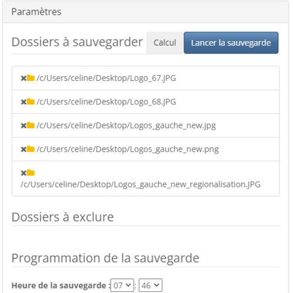This screenshot has height=293, width=293.
Task: Click the folder icon beside Logos_gauche_new.png
Action: pyautogui.click(x=30, y=149)
